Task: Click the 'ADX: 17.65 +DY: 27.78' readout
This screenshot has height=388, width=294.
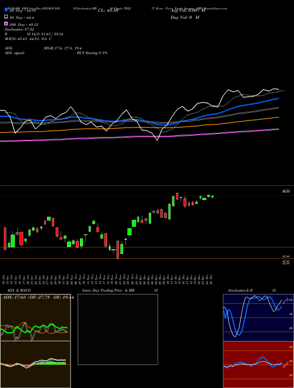Action: pyautogui.click(x=26, y=297)
